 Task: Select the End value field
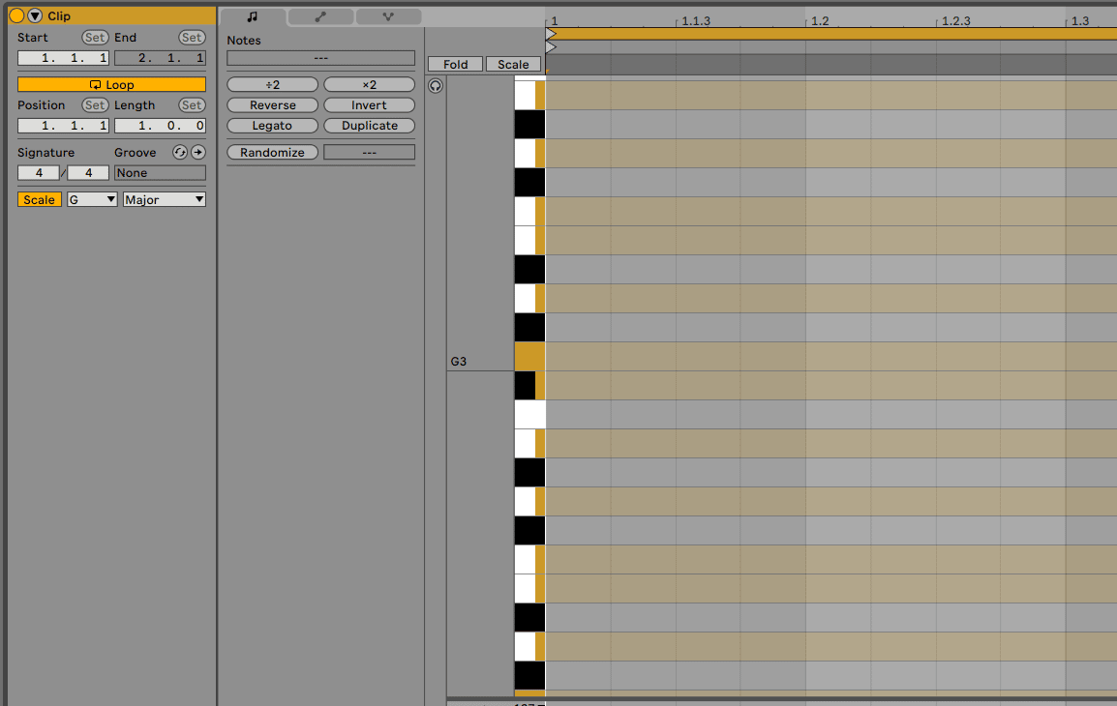pyautogui.click(x=161, y=58)
